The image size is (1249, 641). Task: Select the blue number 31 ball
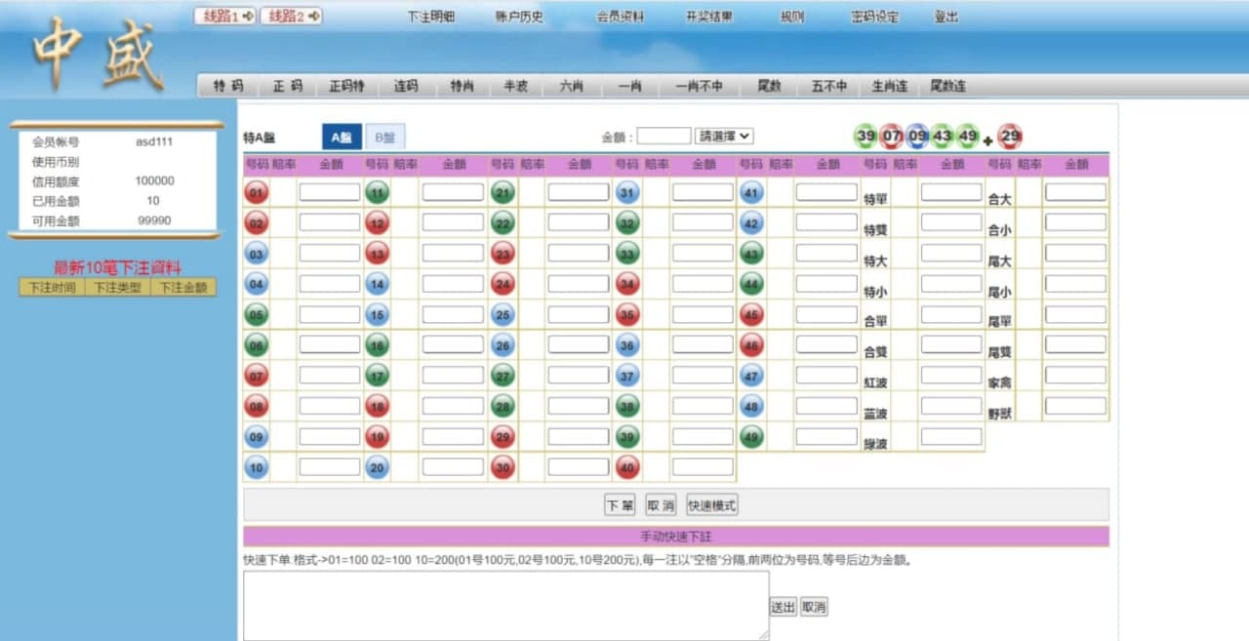(x=627, y=193)
